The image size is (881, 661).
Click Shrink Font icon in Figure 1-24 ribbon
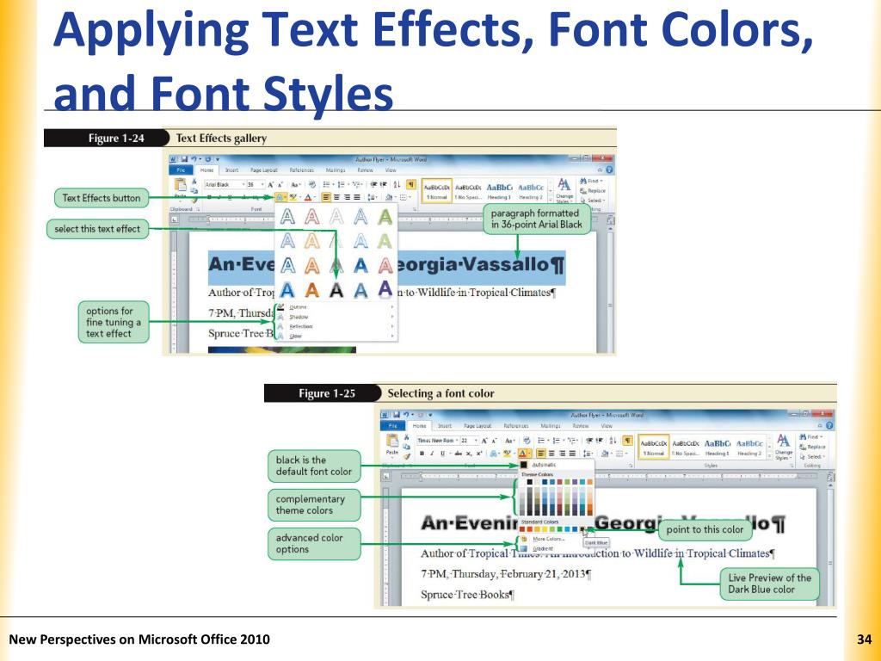click(x=280, y=185)
